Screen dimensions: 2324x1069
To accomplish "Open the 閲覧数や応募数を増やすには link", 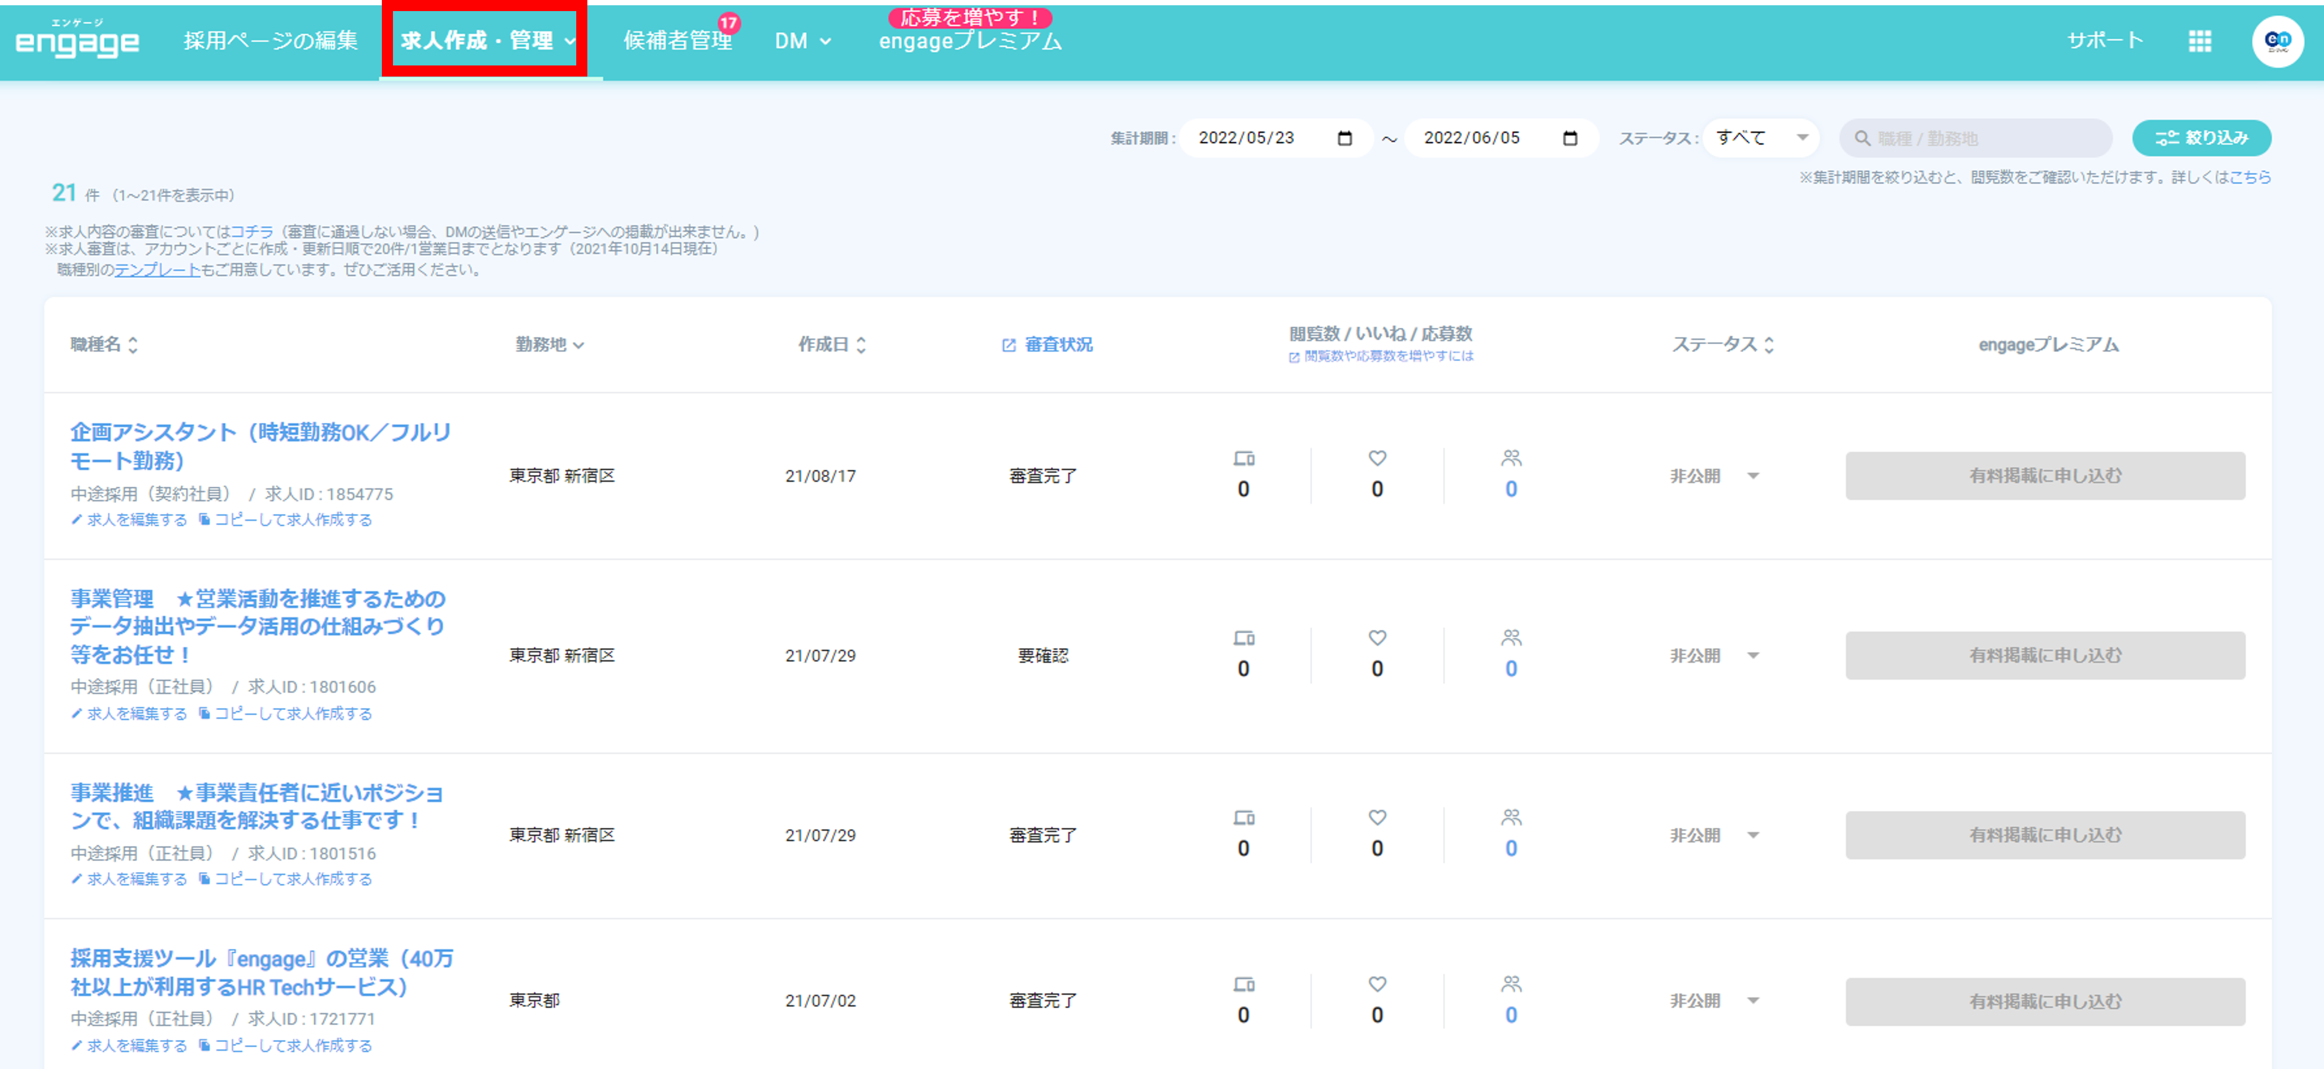I will (1381, 356).
